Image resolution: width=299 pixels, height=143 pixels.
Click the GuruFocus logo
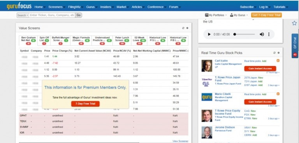[x=19, y=6]
